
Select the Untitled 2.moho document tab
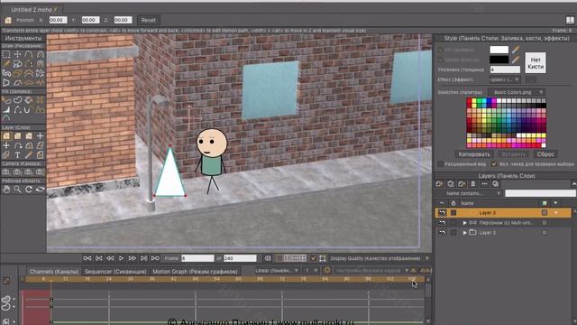pyautogui.click(x=33, y=10)
